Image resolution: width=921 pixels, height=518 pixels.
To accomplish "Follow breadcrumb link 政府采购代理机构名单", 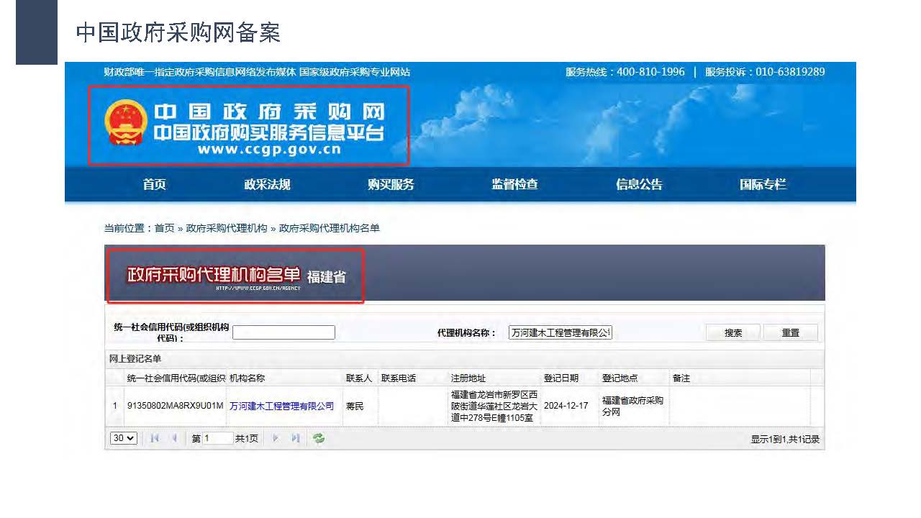I will pyautogui.click(x=329, y=228).
